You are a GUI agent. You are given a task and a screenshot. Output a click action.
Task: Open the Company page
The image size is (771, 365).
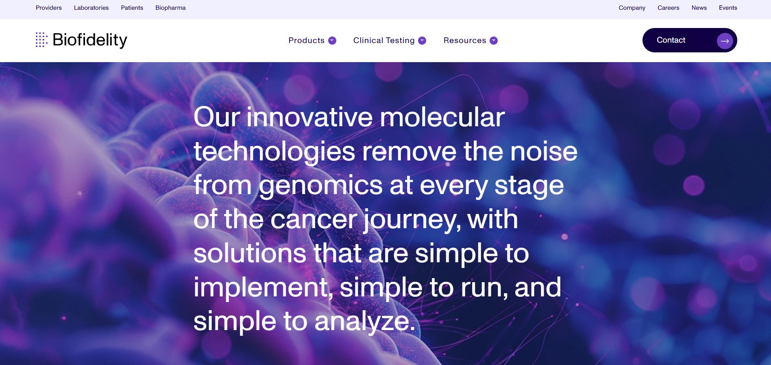(632, 8)
